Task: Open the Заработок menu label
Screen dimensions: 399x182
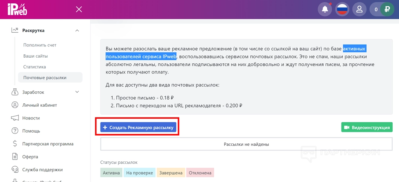Action: click(33, 92)
